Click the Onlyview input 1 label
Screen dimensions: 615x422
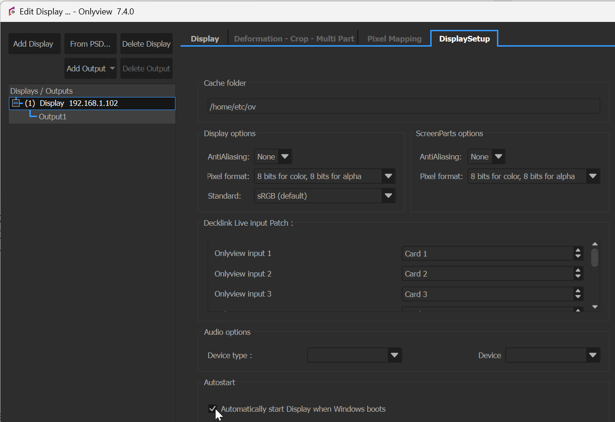[243, 253]
